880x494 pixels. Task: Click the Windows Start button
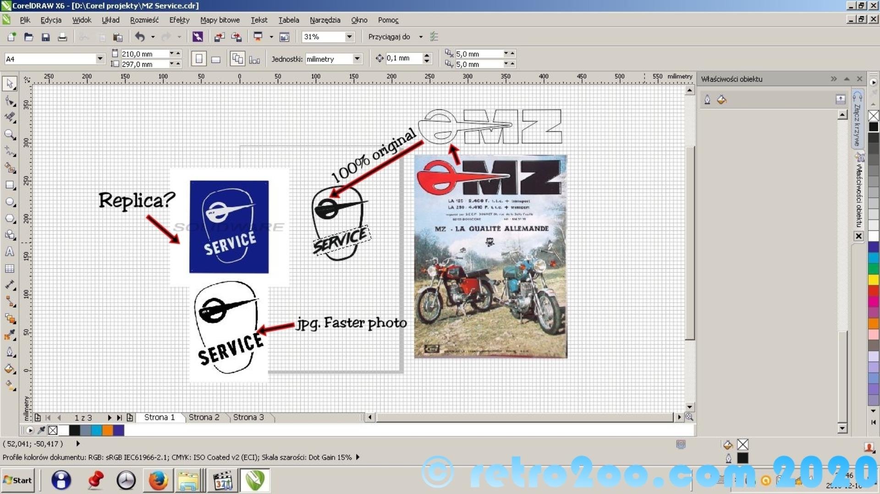pyautogui.click(x=17, y=480)
